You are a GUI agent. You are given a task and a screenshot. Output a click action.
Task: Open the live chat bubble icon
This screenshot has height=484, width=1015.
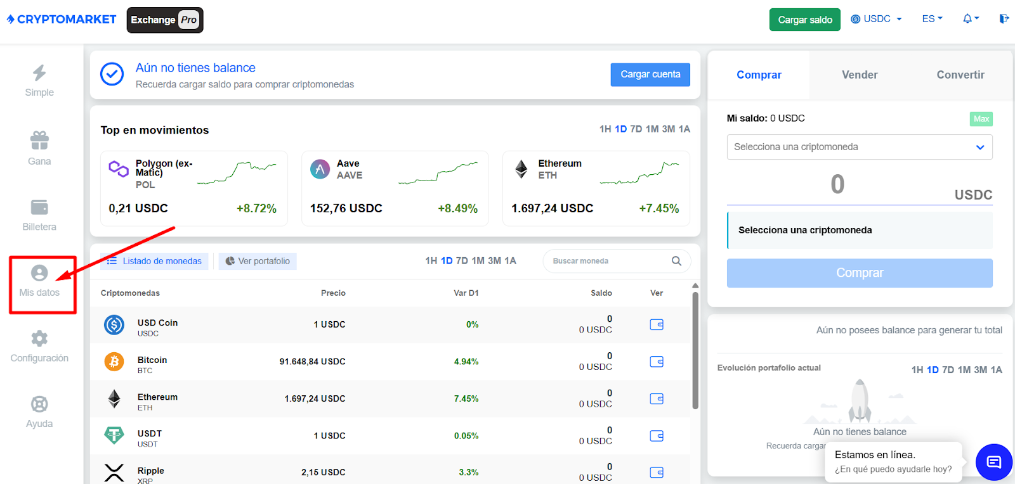point(994,462)
